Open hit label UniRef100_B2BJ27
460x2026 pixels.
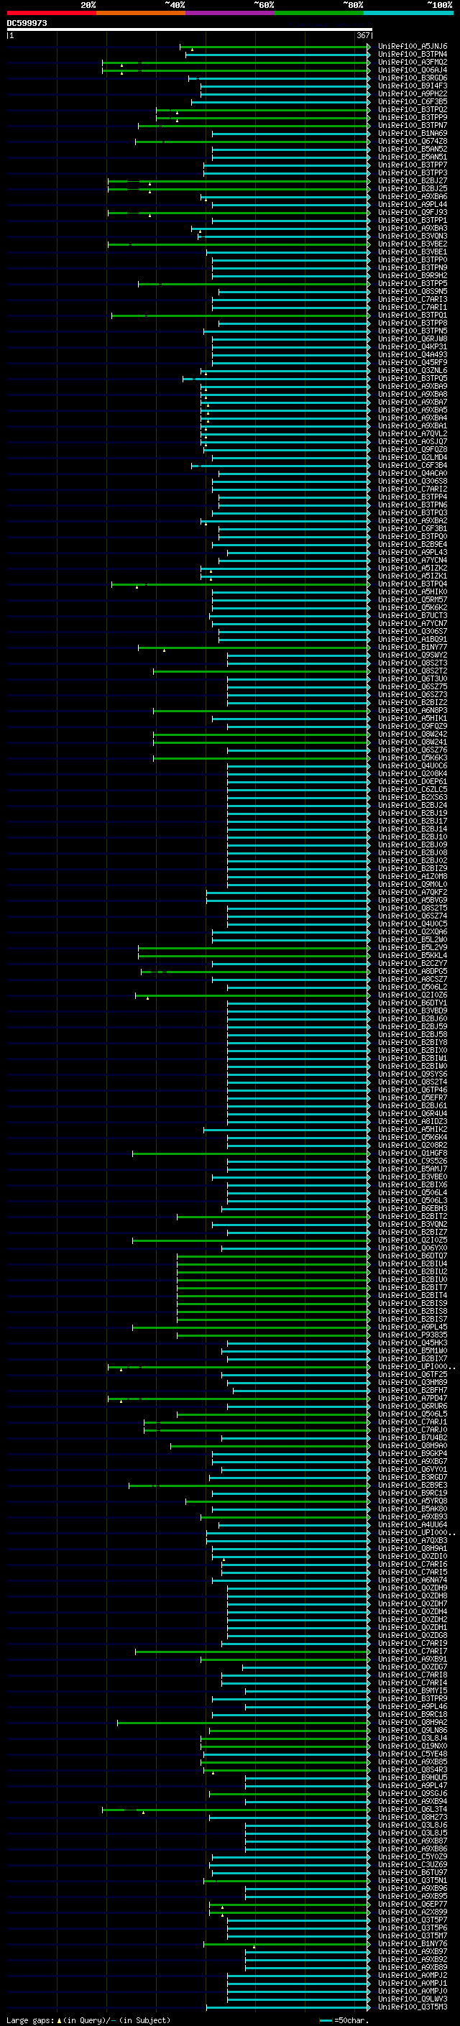click(412, 181)
